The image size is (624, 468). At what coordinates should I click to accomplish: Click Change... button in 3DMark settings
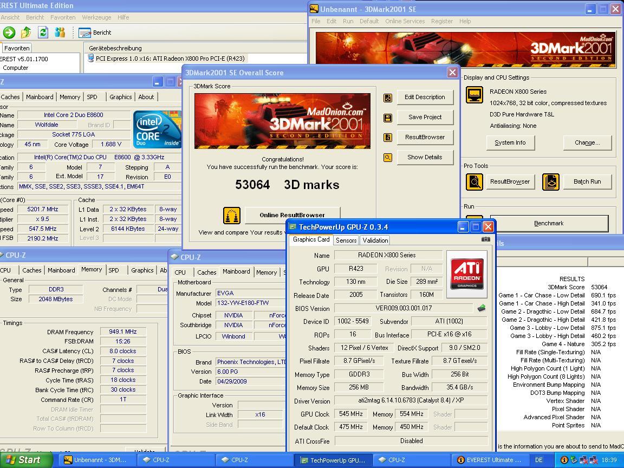coord(587,142)
